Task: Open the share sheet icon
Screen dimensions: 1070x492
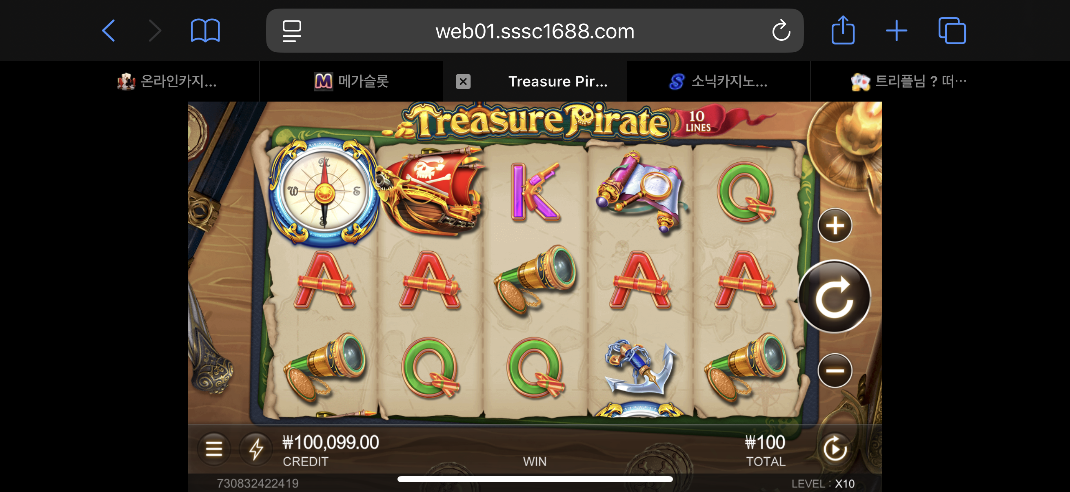Action: pos(843,30)
